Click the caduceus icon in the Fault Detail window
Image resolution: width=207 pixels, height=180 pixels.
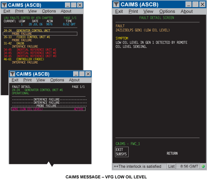click(x=13, y=74)
